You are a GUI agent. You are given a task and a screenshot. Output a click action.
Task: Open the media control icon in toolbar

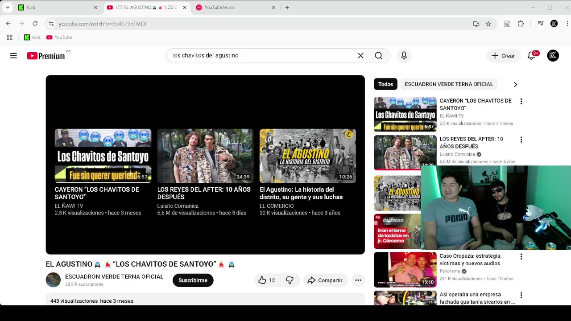tap(540, 24)
